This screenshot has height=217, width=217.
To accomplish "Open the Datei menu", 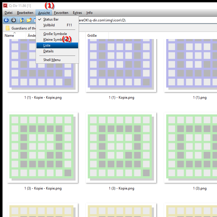I will pos(8,13).
